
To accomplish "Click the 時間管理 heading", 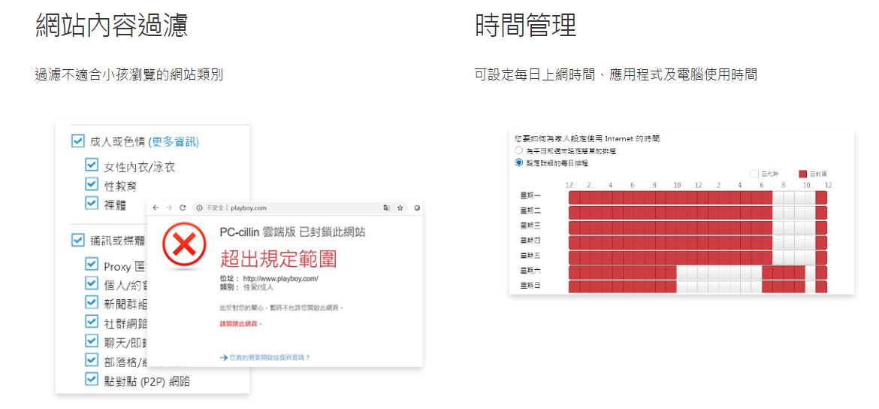I will click(525, 26).
